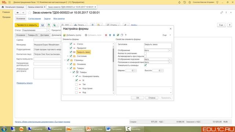This screenshot has height=132, width=235.
Task: Open the Recording app in taskbar
Action: tap(134, 129)
